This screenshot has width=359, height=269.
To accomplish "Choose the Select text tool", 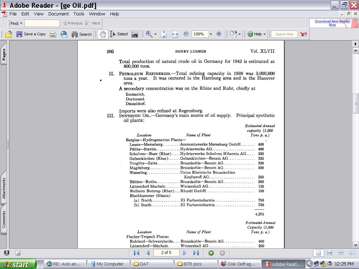I will [x=118, y=34].
